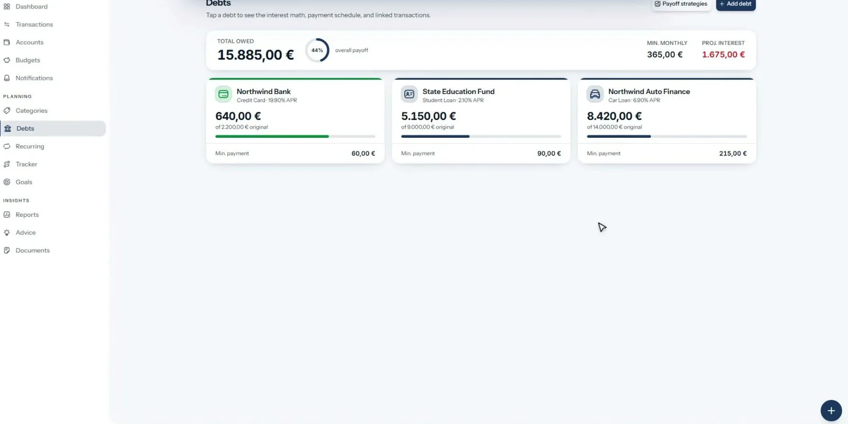Click the Goals target icon
Screen dimensions: 848x424
coord(7,182)
